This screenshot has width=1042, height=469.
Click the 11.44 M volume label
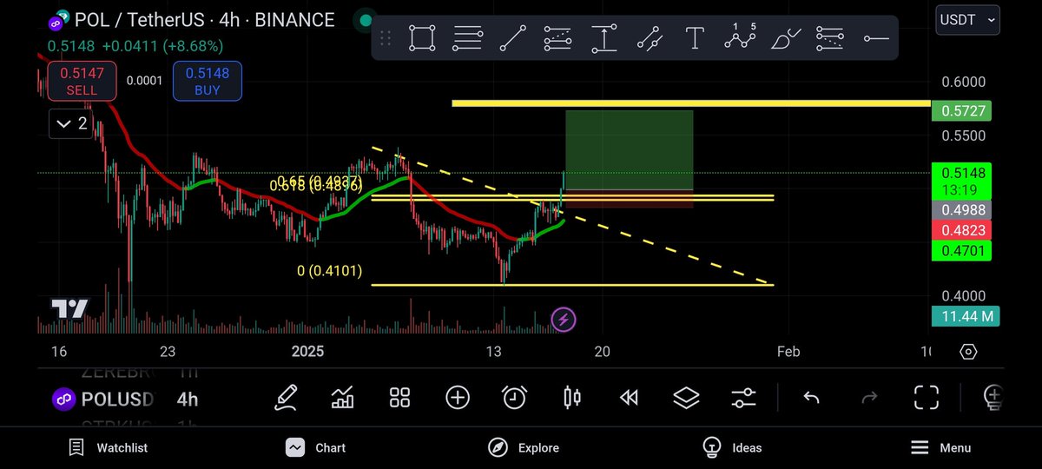point(965,316)
